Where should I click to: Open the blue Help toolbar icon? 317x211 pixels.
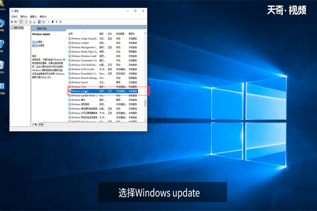40,22
